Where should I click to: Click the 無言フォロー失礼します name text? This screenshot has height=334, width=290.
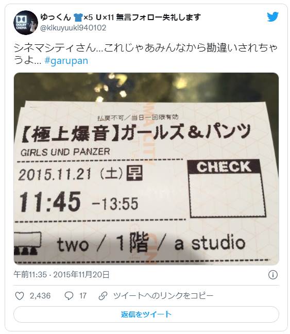[159, 17]
